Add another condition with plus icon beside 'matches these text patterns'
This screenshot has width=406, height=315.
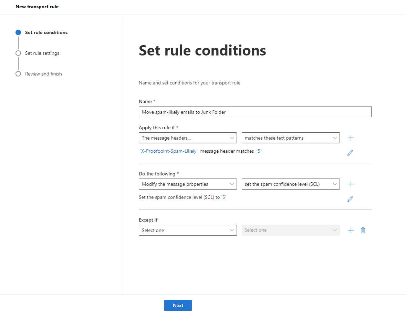[x=351, y=138]
